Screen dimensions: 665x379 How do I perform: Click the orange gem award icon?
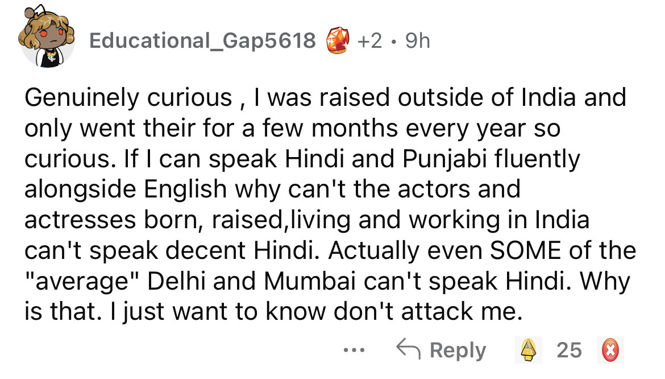(x=339, y=40)
